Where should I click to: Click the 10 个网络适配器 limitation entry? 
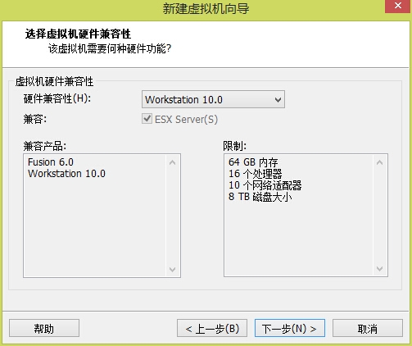tap(265, 185)
